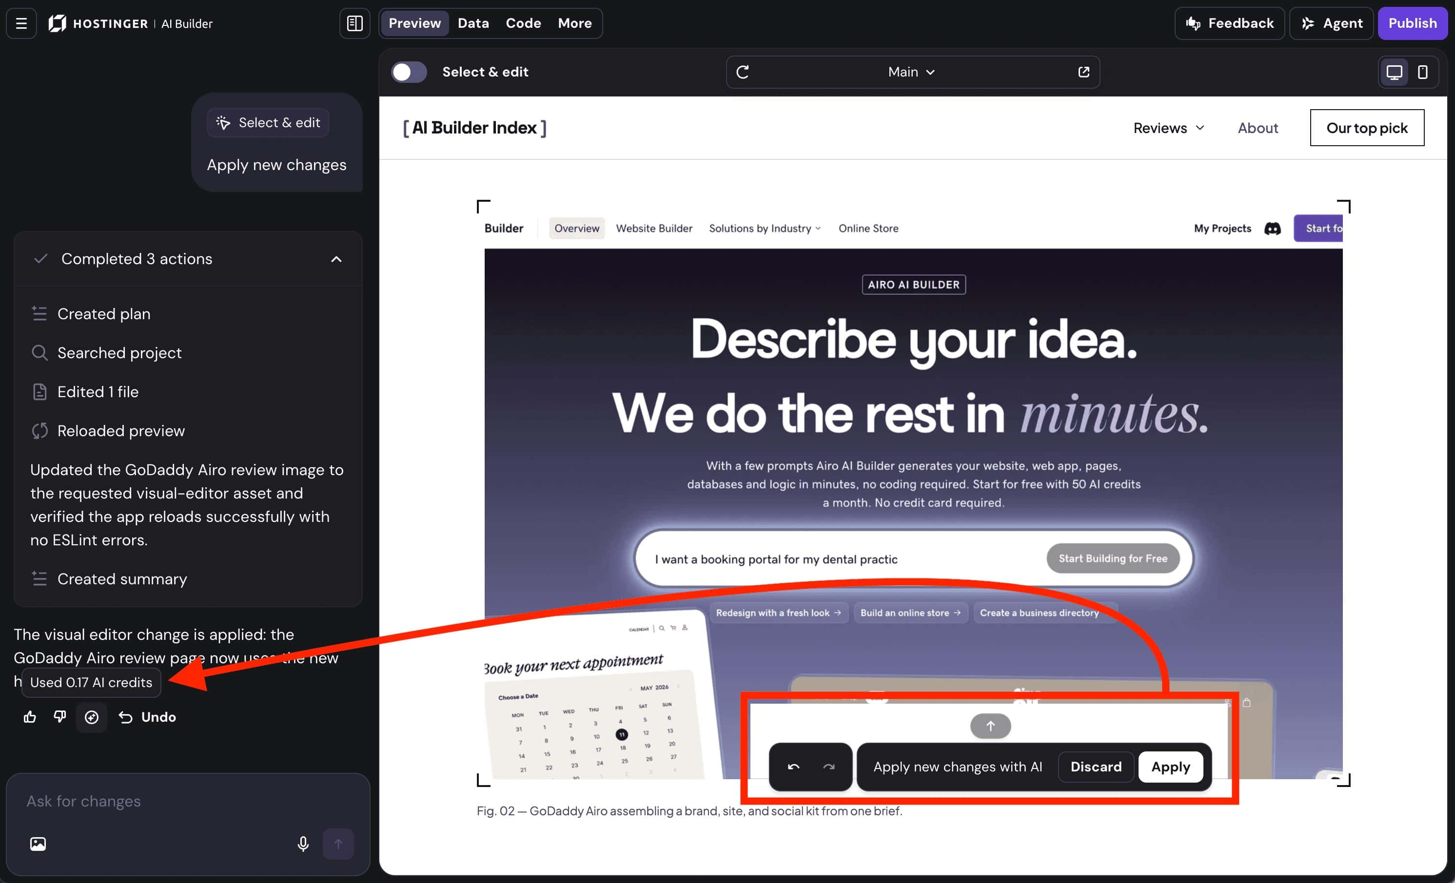Click the Reloaded preview cycle icon
This screenshot has width=1455, height=883.
pyautogui.click(x=39, y=430)
